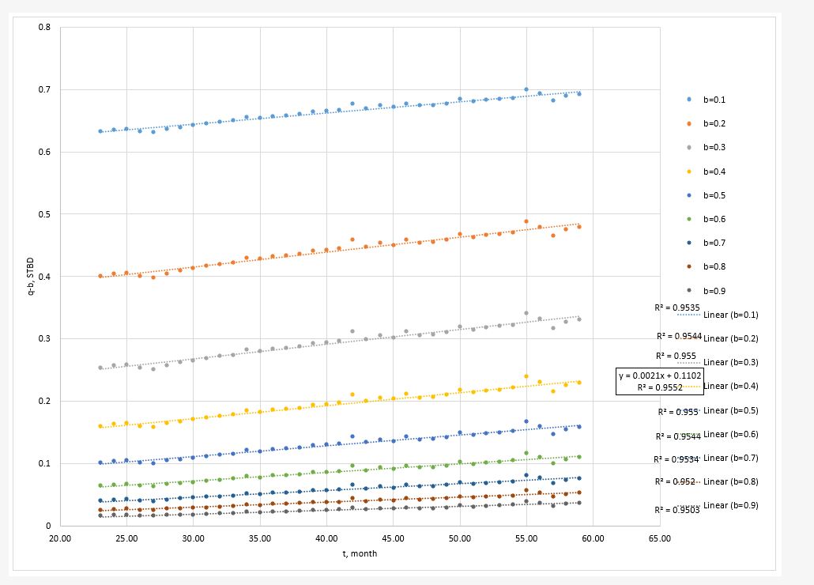The image size is (814, 585).
Task: Pick the b=0.9 legend entry
Action: click(714, 291)
